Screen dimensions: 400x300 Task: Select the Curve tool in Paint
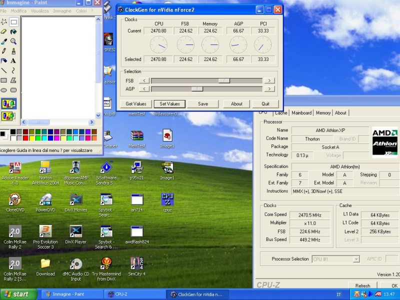pos(14,70)
